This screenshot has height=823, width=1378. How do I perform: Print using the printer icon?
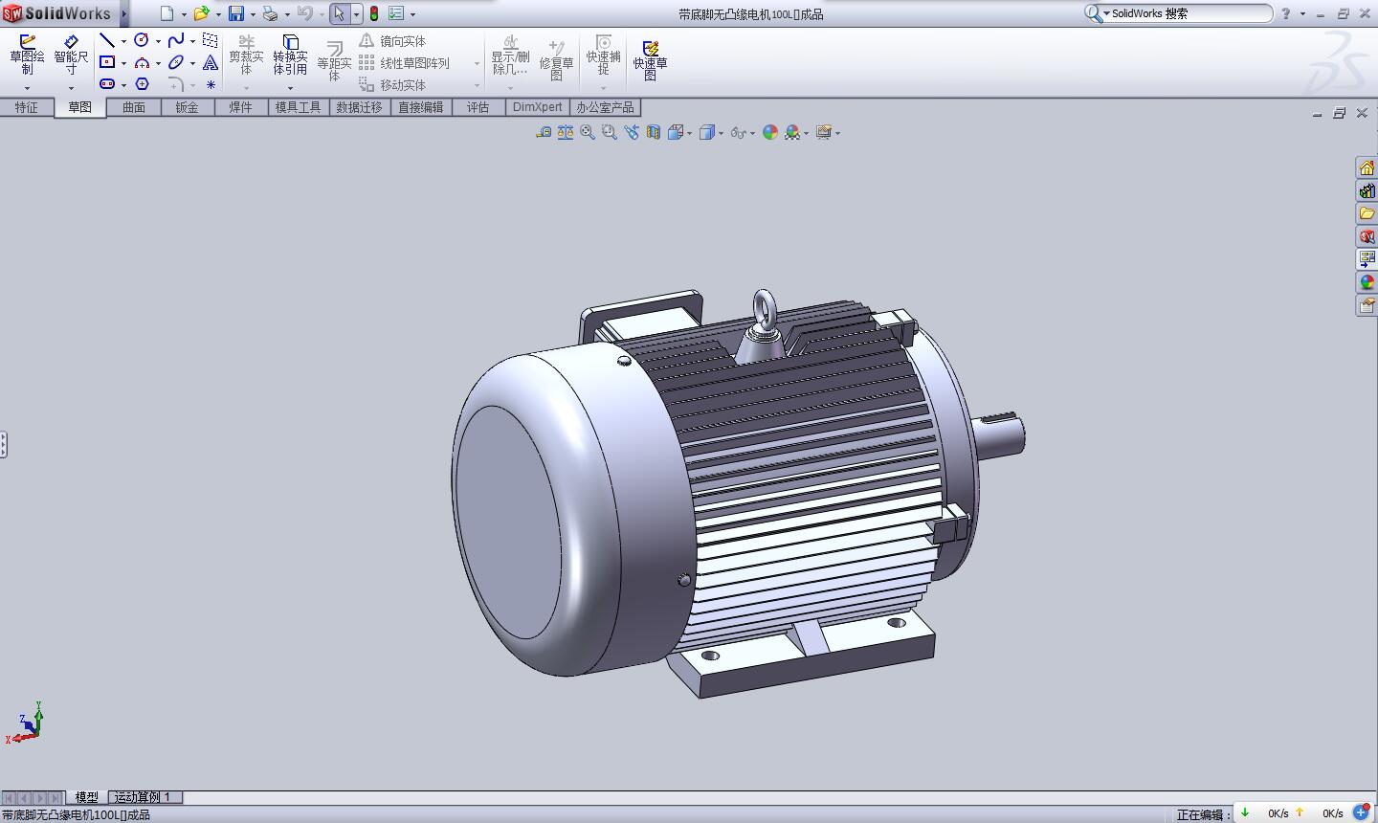(270, 13)
